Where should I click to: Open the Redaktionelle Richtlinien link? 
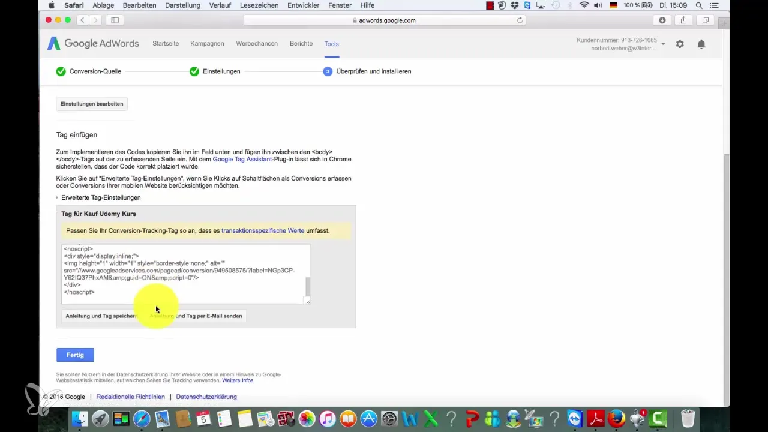[131, 397]
